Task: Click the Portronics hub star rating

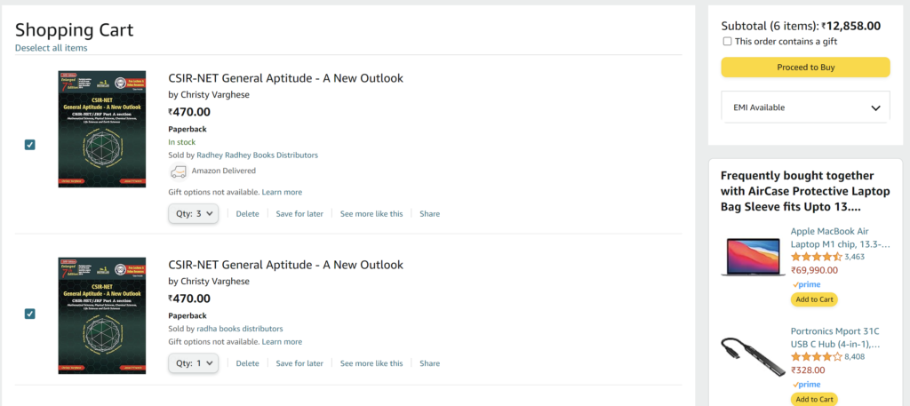Action: 816,357
